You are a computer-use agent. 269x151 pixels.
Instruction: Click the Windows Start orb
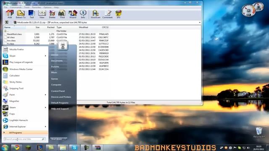point(5,148)
